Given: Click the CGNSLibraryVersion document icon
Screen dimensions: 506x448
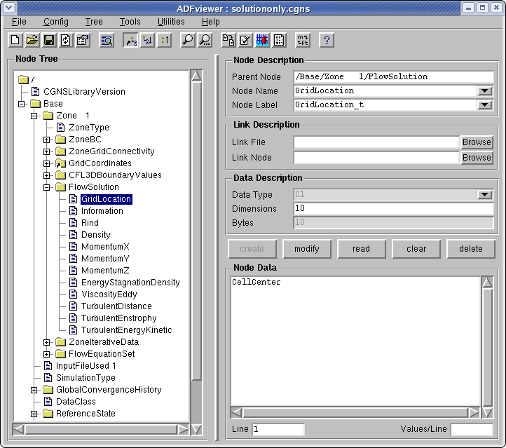Looking at the screenshot, I should coord(35,92).
